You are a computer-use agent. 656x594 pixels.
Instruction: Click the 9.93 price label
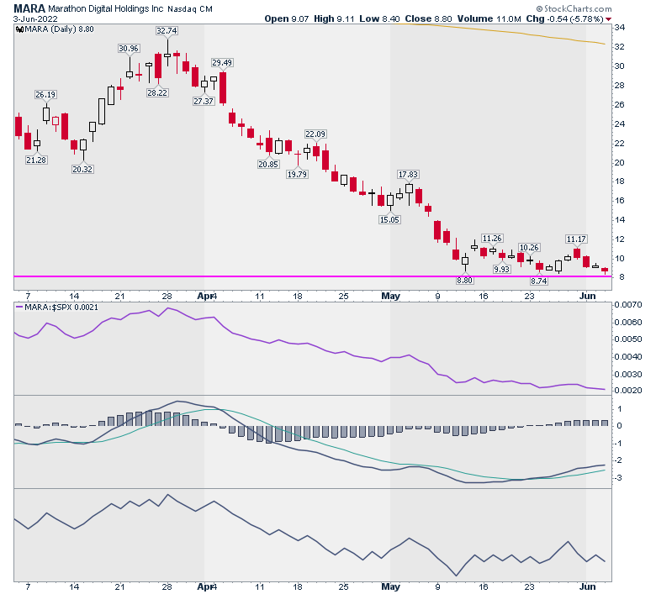coord(501,269)
